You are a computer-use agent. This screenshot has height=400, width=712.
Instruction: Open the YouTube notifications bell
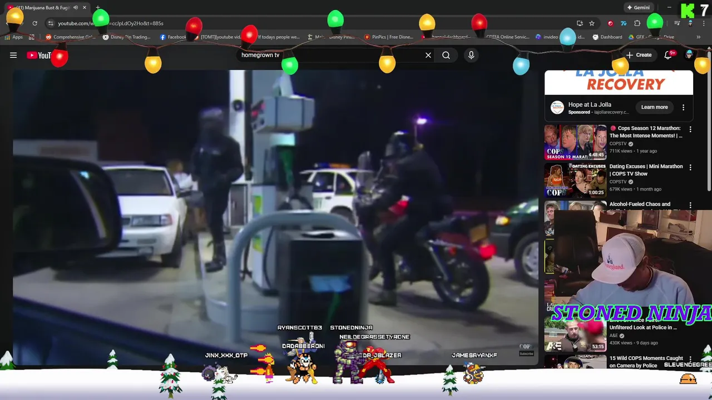pyautogui.click(x=668, y=55)
